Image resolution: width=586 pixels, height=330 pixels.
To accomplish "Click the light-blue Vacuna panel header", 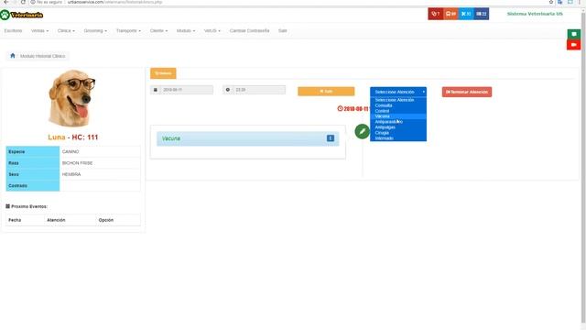I will 248,138.
